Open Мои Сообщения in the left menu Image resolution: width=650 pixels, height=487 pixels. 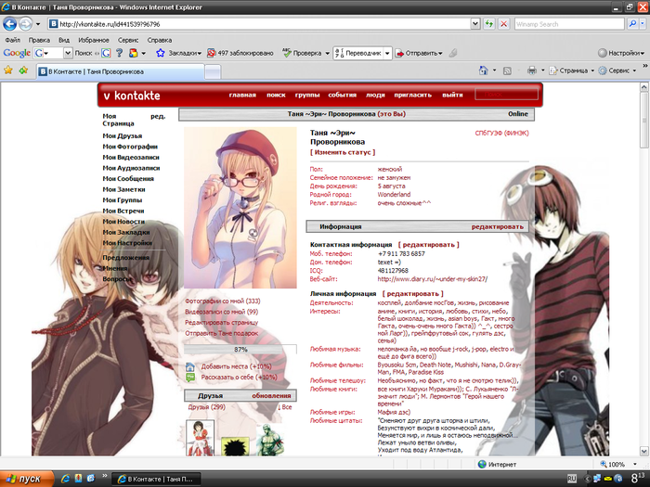[128, 178]
